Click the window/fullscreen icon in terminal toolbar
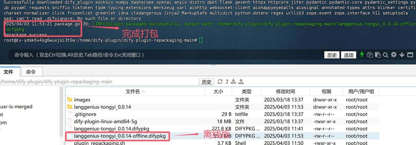The image size is (416, 145). 410,55
